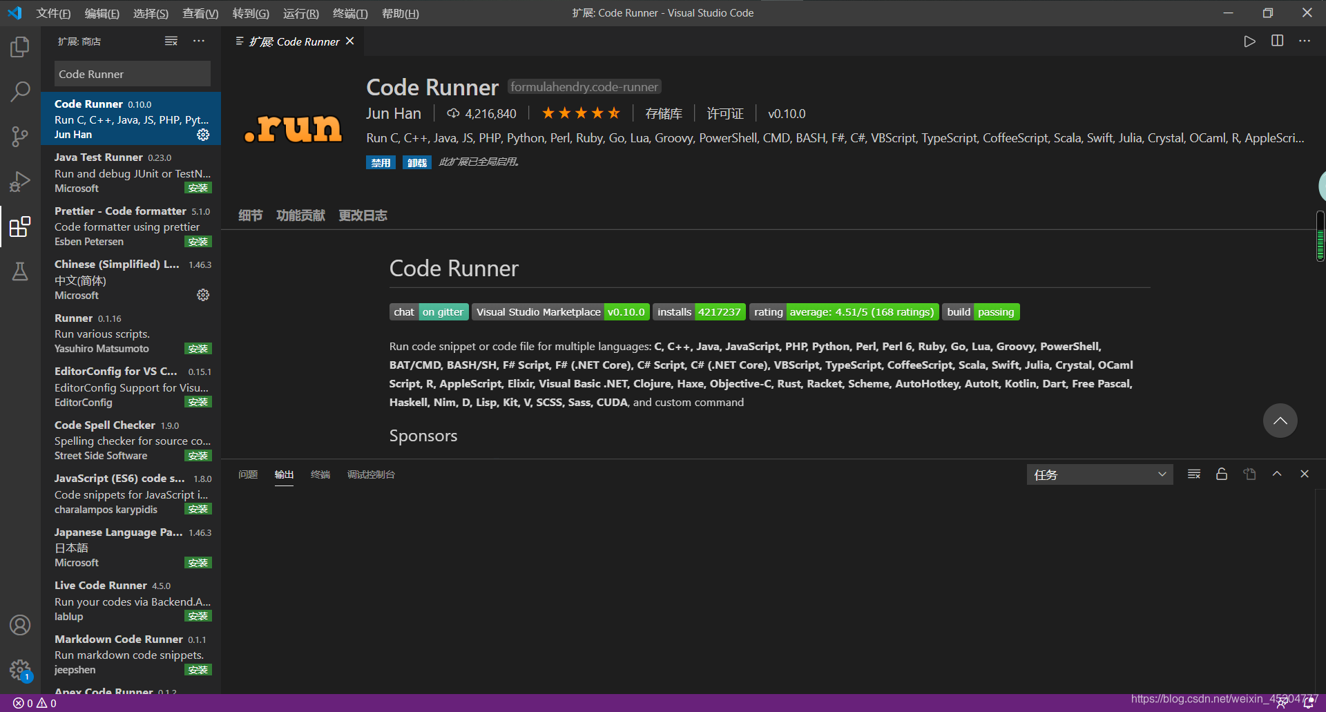Viewport: 1326px width, 712px height.
Task: Click the Jun Han publisher link
Action: click(393, 113)
